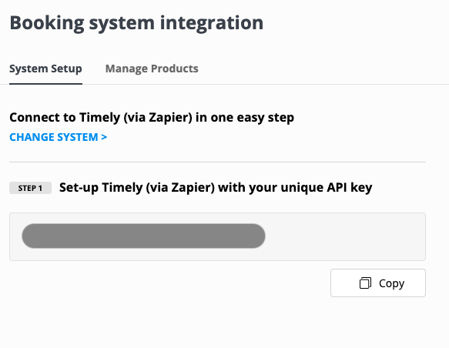The height and width of the screenshot is (348, 449).
Task: Select the greyed-out redacted API key bar
Action: 143,236
